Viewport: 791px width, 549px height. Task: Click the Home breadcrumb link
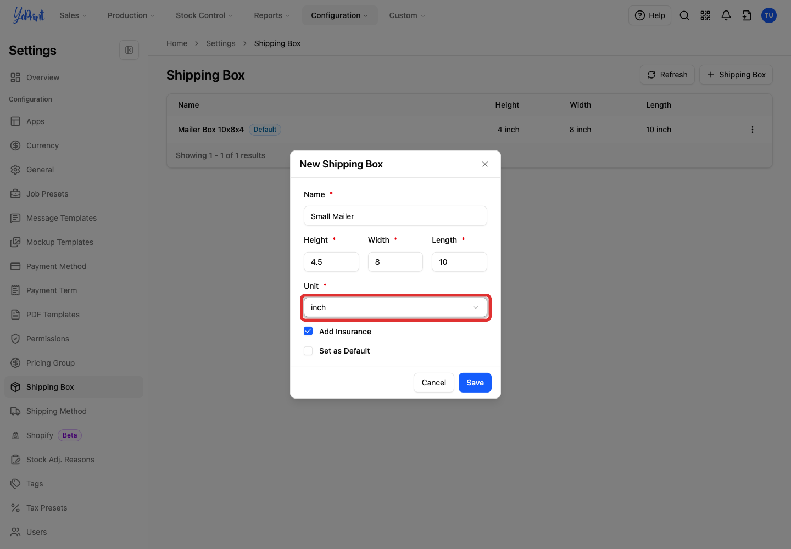pyautogui.click(x=177, y=43)
